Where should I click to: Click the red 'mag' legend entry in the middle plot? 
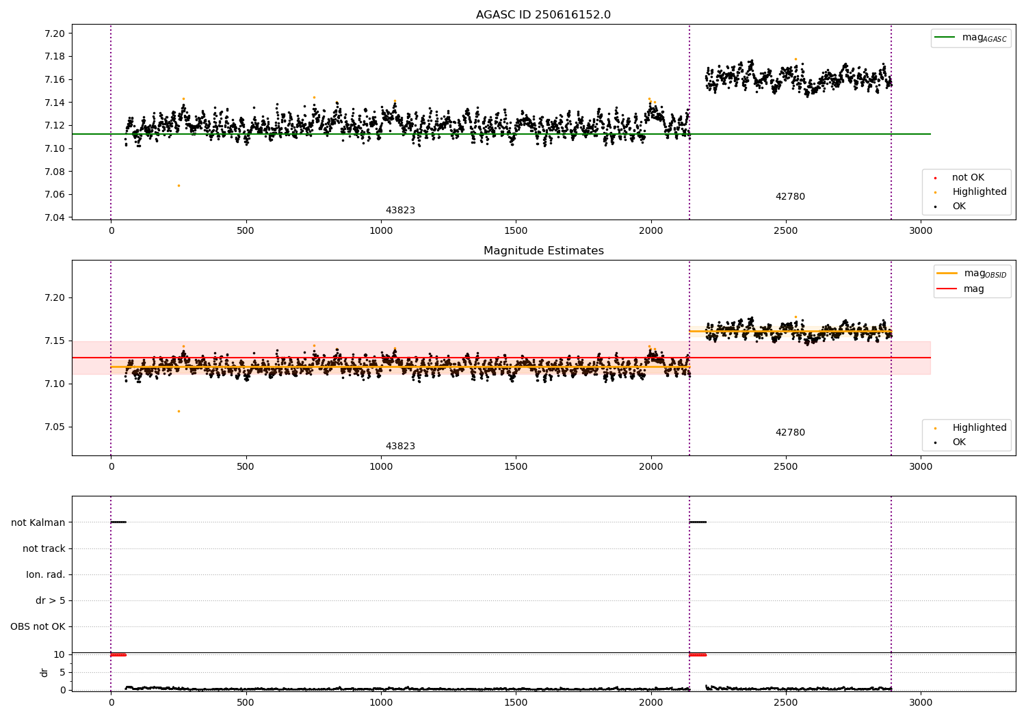961,289
